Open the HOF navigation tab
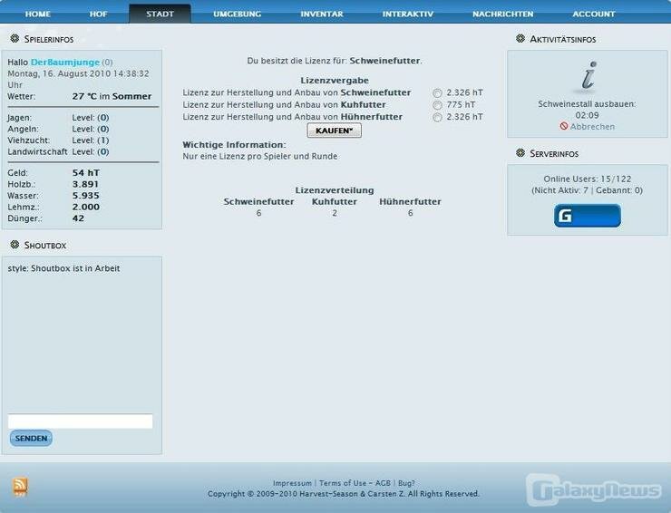 98,15
